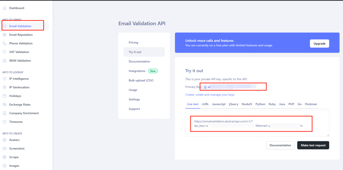The width and height of the screenshot is (343, 170).
Task: Click the text area resize handle
Action: 328,135
